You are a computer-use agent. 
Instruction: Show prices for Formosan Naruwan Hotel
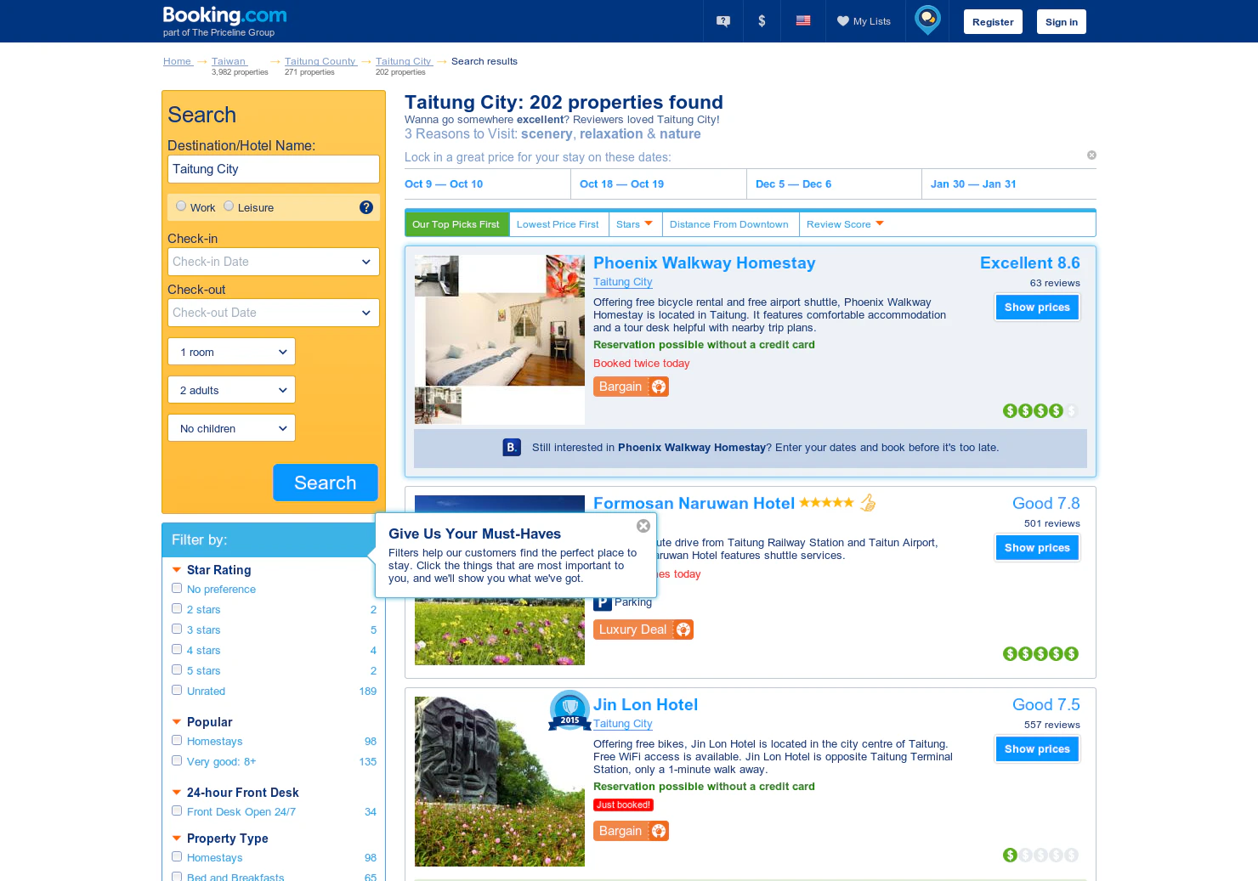click(x=1037, y=548)
